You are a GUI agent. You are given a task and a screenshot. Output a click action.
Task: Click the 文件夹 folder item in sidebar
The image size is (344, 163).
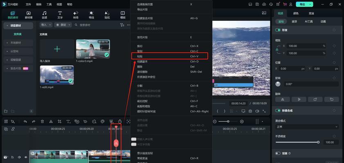[18, 34]
